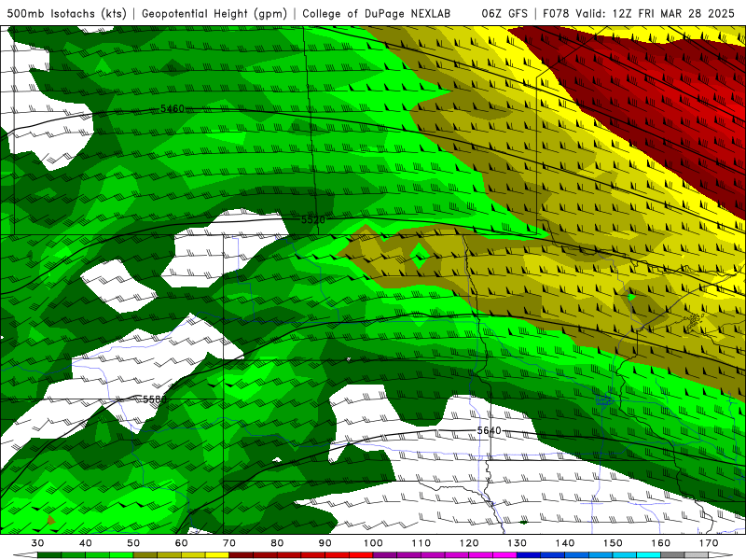Click the 30 value on the color scale
Image resolution: width=746 pixels, height=560 pixels.
pyautogui.click(x=37, y=543)
